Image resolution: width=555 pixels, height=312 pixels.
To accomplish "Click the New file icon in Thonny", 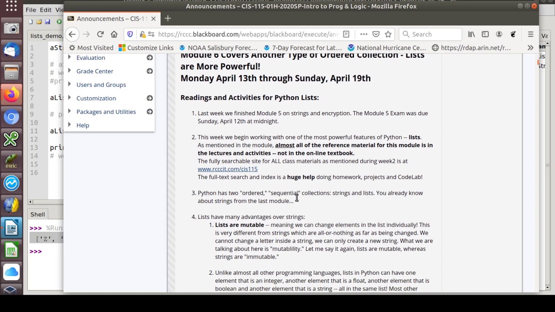I will (x=30, y=22).
